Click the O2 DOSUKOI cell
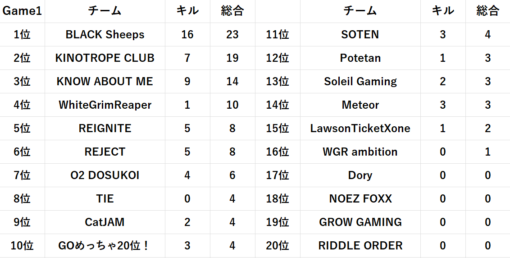Viewport: 510px width, 258px height. [x=105, y=175]
